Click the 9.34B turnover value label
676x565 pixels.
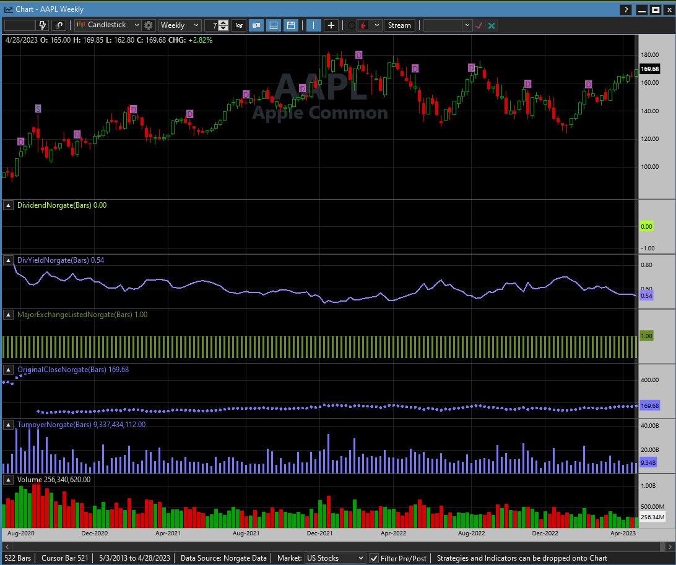pyautogui.click(x=648, y=462)
